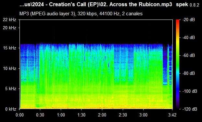This screenshot has width=202, height=122.
Task: Click the 10 kHz frequency axis label
Action: [10, 68]
